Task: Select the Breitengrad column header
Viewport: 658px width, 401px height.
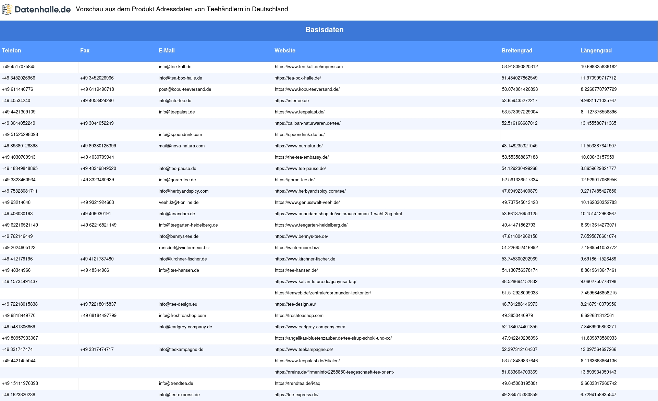Action: pyautogui.click(x=517, y=50)
